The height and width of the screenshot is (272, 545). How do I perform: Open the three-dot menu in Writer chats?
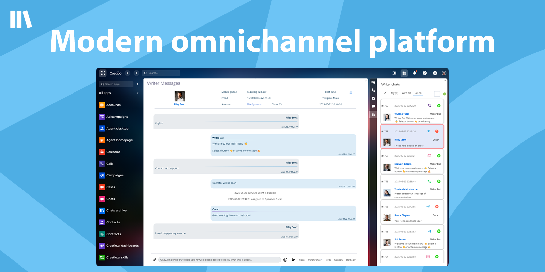[437, 94]
